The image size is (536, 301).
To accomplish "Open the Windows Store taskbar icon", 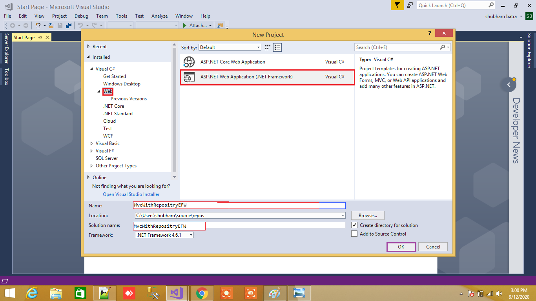I will click(80, 293).
